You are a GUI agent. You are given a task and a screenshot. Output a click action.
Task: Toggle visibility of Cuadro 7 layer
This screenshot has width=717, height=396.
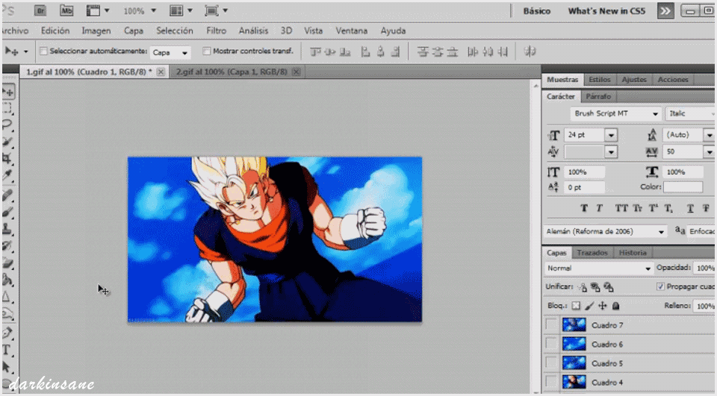pos(551,324)
